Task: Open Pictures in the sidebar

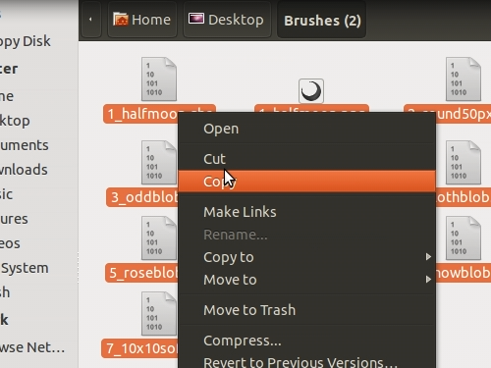Action: coord(14,219)
